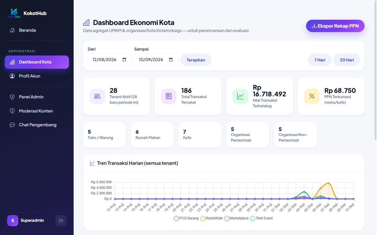Toggle Tiket Event series in chart legend
This screenshot has width=377, height=235.
coord(262,219)
